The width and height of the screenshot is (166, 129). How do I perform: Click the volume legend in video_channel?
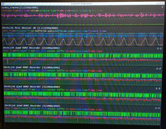[x=35, y=11]
